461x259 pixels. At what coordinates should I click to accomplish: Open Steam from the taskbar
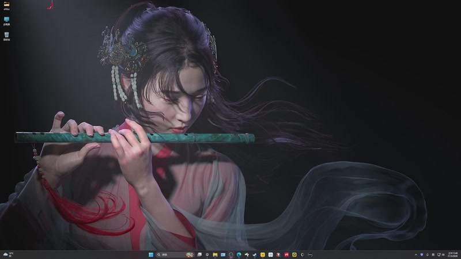[255, 254]
